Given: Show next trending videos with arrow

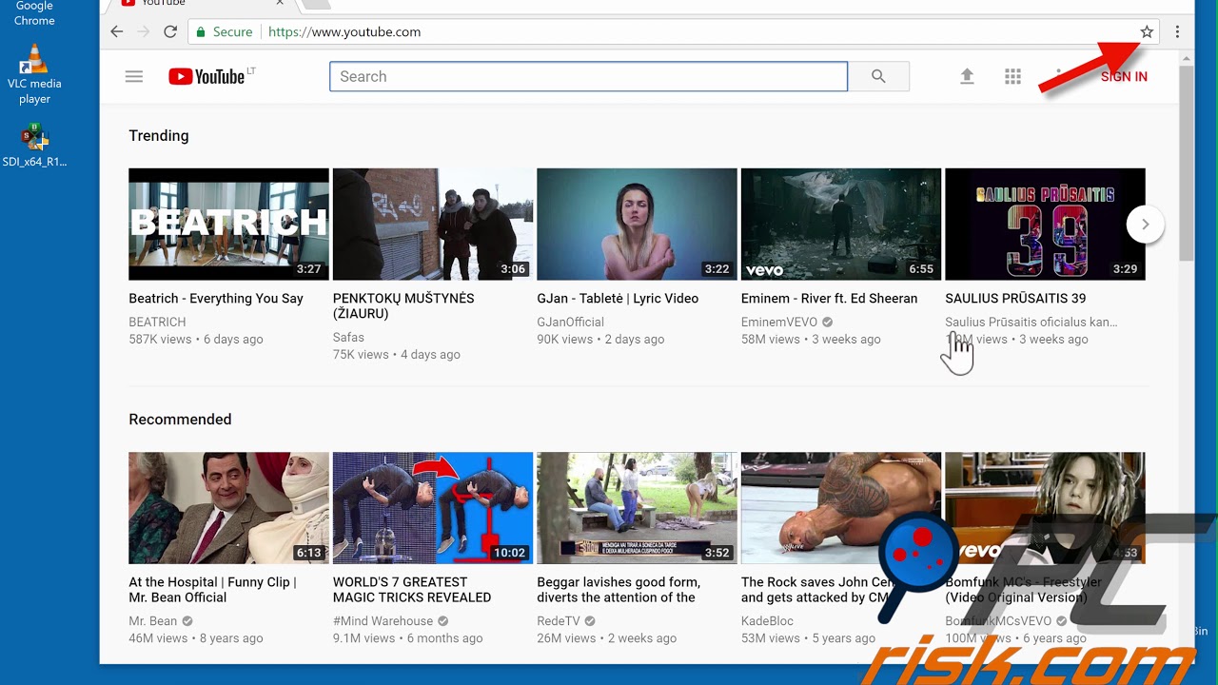Looking at the screenshot, I should click(1146, 225).
